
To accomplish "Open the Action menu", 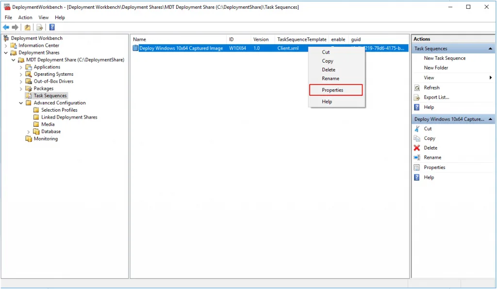I will 25,17.
